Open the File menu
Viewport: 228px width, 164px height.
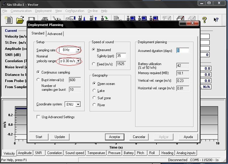(x=5, y=11)
